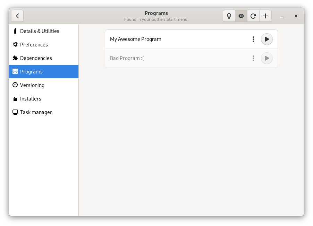Run My Awesome Program

[x=267, y=39]
